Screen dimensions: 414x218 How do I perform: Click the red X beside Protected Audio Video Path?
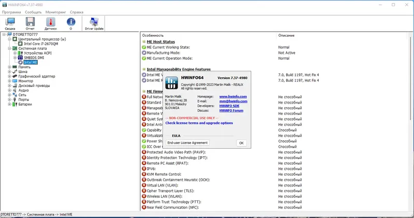pyautogui.click(x=144, y=152)
